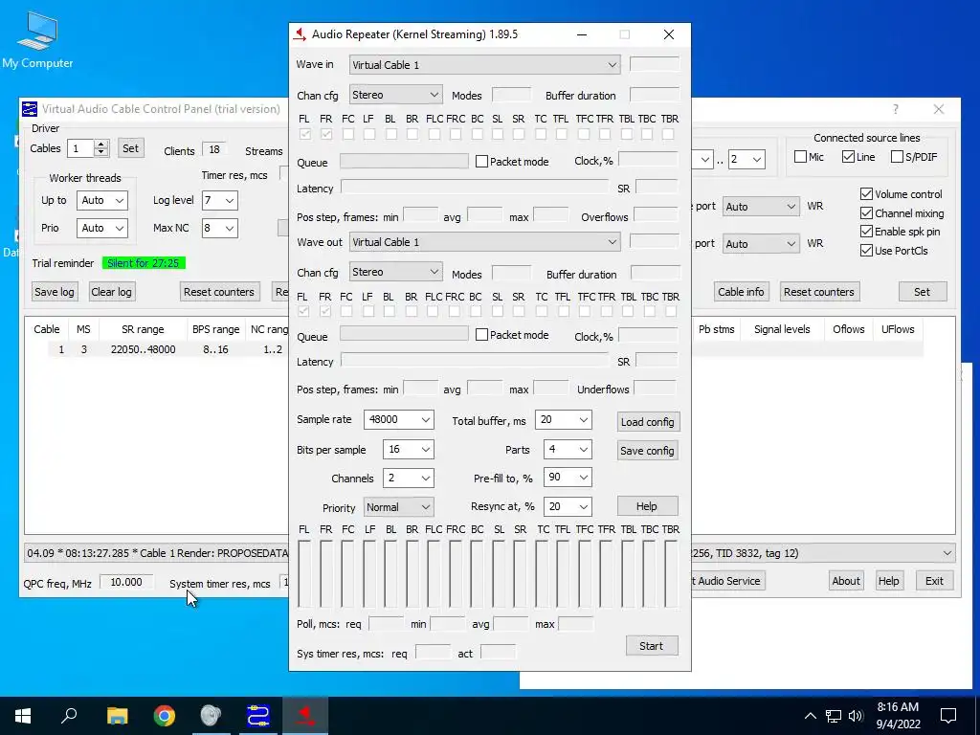Open the grey speaker app in taskbar

coord(212,715)
